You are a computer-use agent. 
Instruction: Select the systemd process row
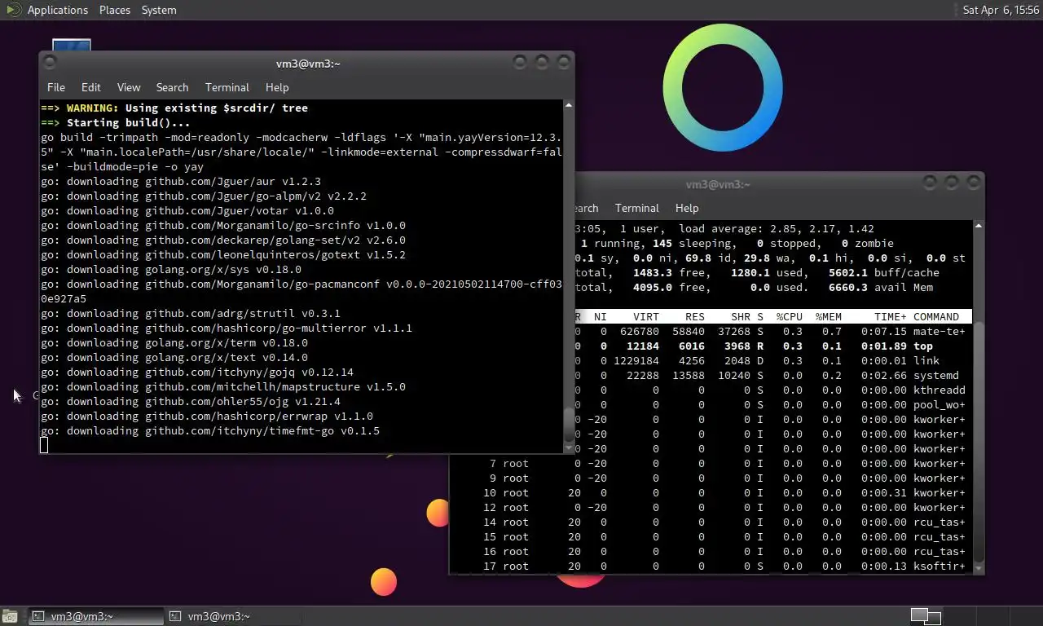tap(773, 375)
